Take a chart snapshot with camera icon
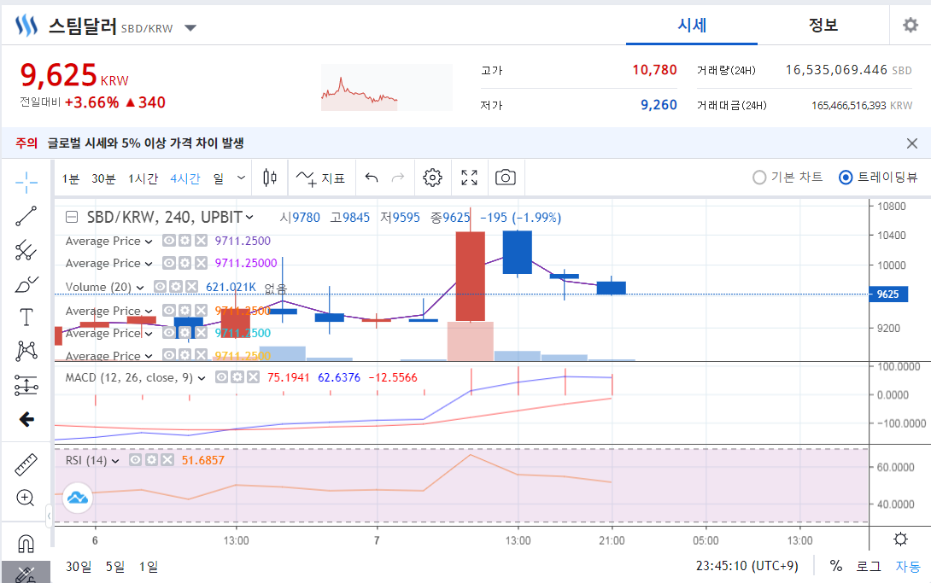931x583 pixels. 506,178
